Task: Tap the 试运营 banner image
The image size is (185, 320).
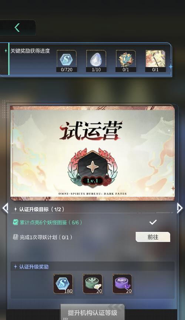Action: [x=92, y=153]
